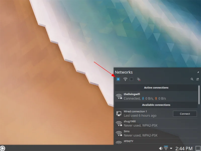Click the Wired connection 1 entry
The width and height of the screenshot is (201, 151).
coord(156,114)
